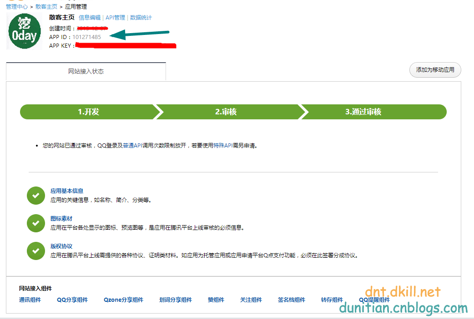Select the 应用管理 breadcrumb text

coord(76,7)
